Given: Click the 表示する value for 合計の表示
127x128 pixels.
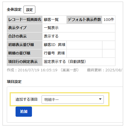Looking at the screenshot, I should [51, 36].
